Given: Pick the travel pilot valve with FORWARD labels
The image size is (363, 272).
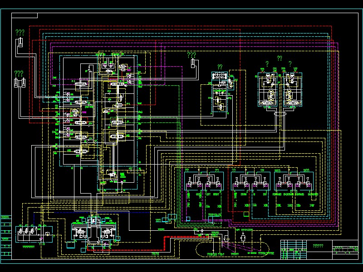Looking at the screenshot, I should click(294, 181).
